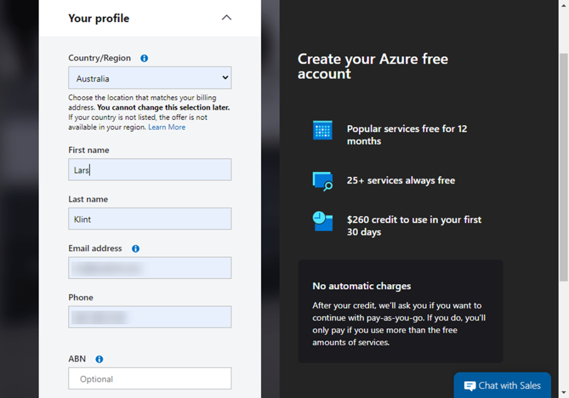Collapse the Your profile section chevron
Viewport: 569px width, 398px height.
tap(226, 18)
